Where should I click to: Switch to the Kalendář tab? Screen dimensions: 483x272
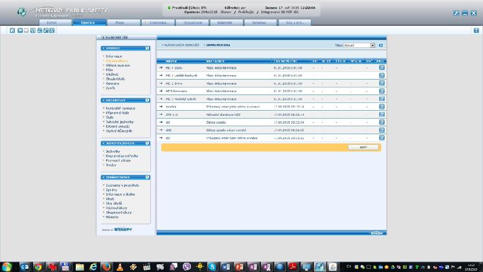(227, 23)
